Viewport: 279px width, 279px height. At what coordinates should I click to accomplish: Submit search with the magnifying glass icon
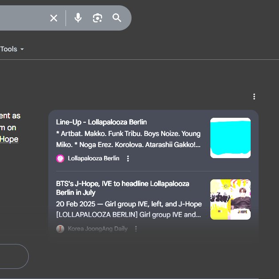pyautogui.click(x=117, y=18)
